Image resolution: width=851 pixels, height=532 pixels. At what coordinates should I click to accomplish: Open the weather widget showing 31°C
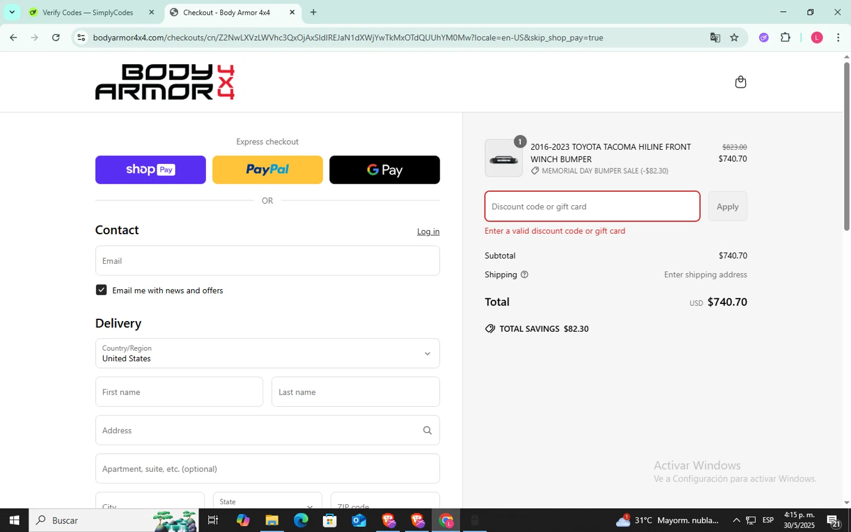point(667,520)
